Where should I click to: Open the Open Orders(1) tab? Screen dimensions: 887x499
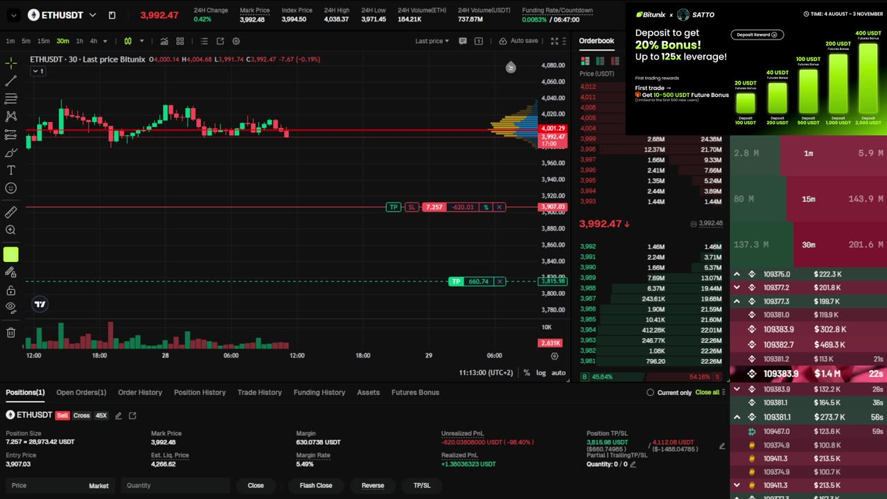tap(81, 392)
